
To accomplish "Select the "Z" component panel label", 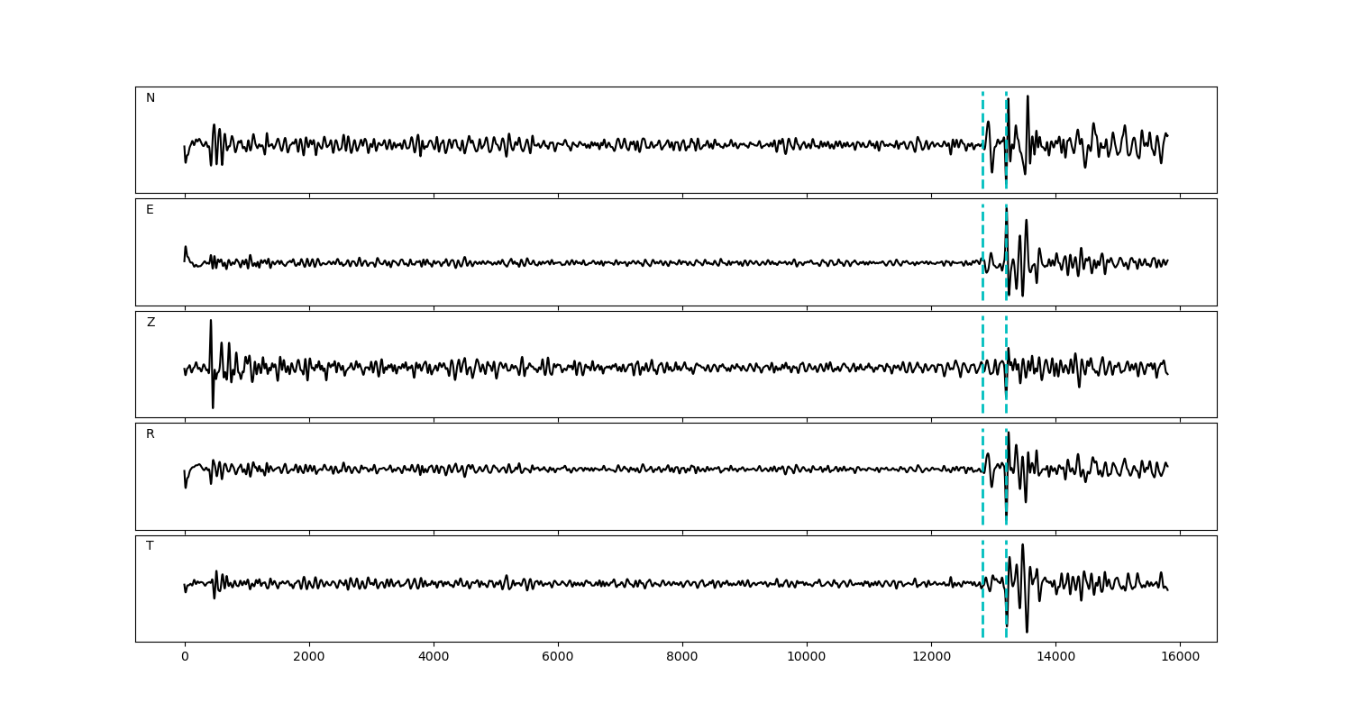I will point(151,323).
